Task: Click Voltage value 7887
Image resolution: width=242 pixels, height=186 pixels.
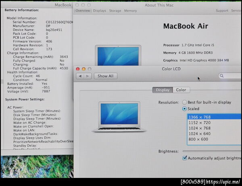Action: coord(46,91)
